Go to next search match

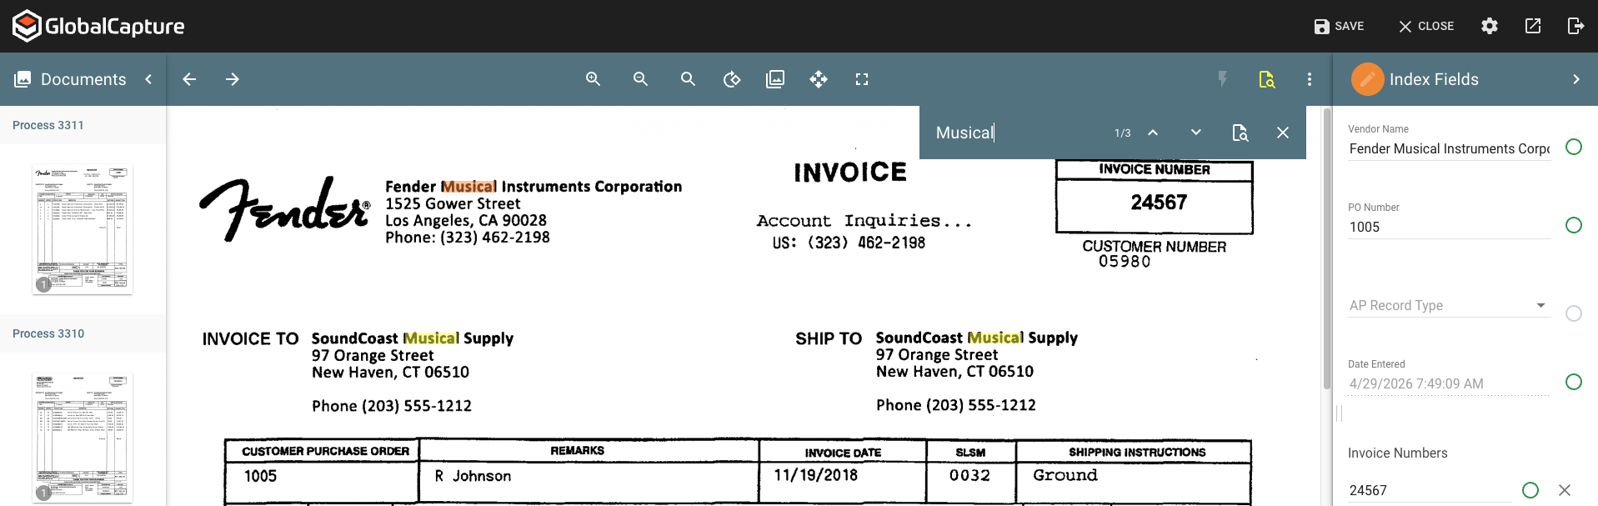[1196, 133]
